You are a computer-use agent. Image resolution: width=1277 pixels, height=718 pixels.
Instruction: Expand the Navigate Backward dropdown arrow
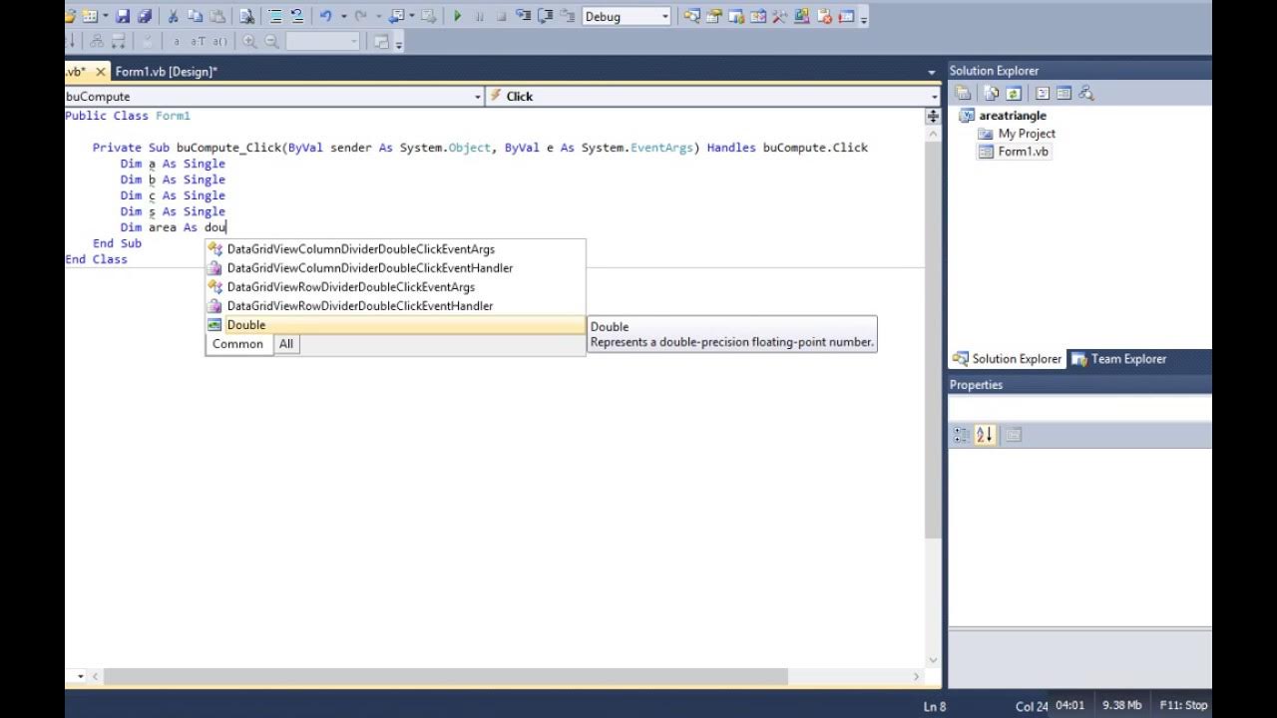tap(413, 16)
